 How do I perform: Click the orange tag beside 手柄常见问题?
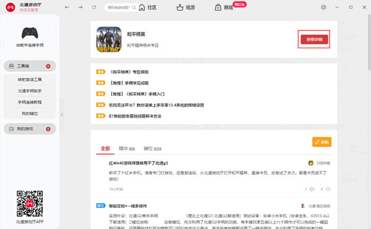pos(101,83)
